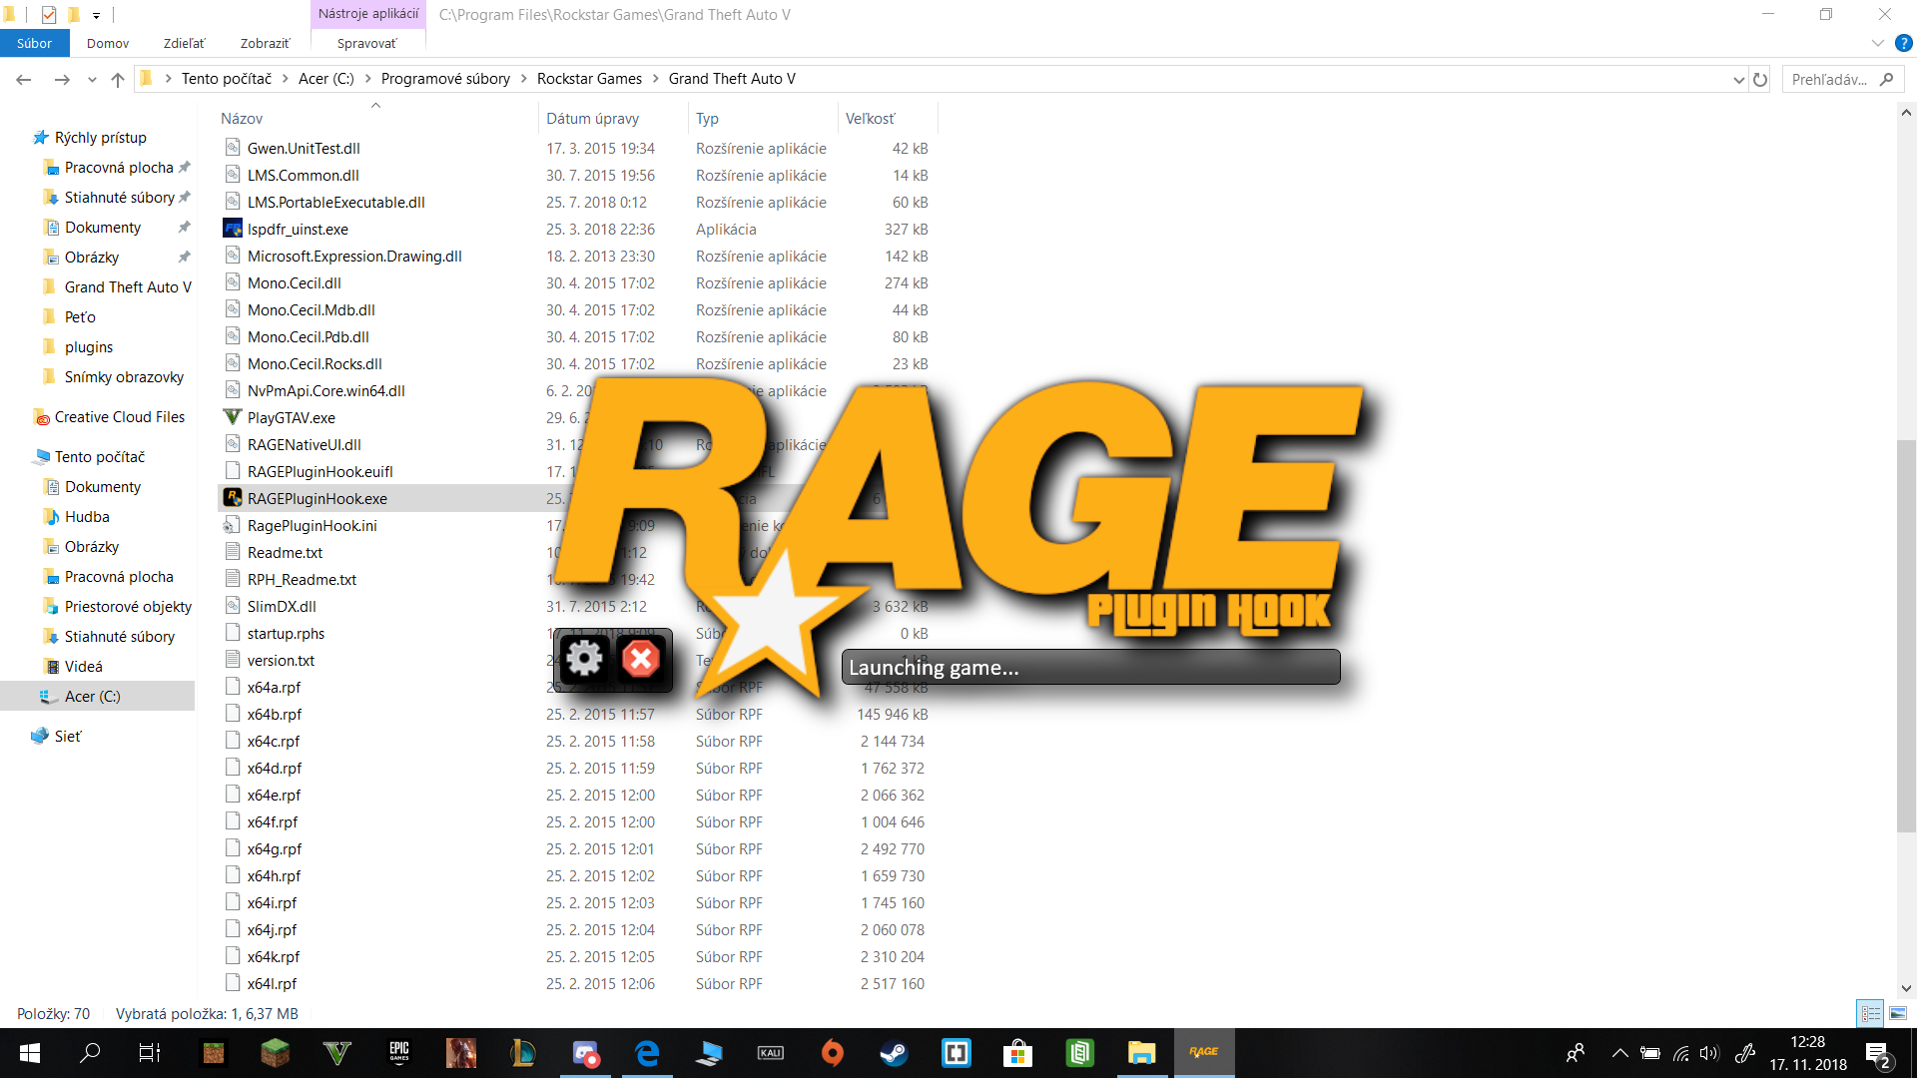Image resolution: width=1917 pixels, height=1078 pixels.
Task: Open Steam from the taskbar
Action: tap(894, 1053)
